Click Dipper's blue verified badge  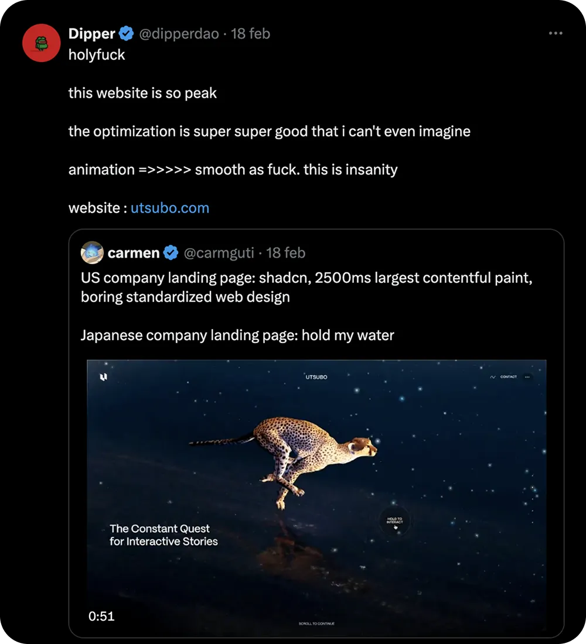click(x=126, y=34)
